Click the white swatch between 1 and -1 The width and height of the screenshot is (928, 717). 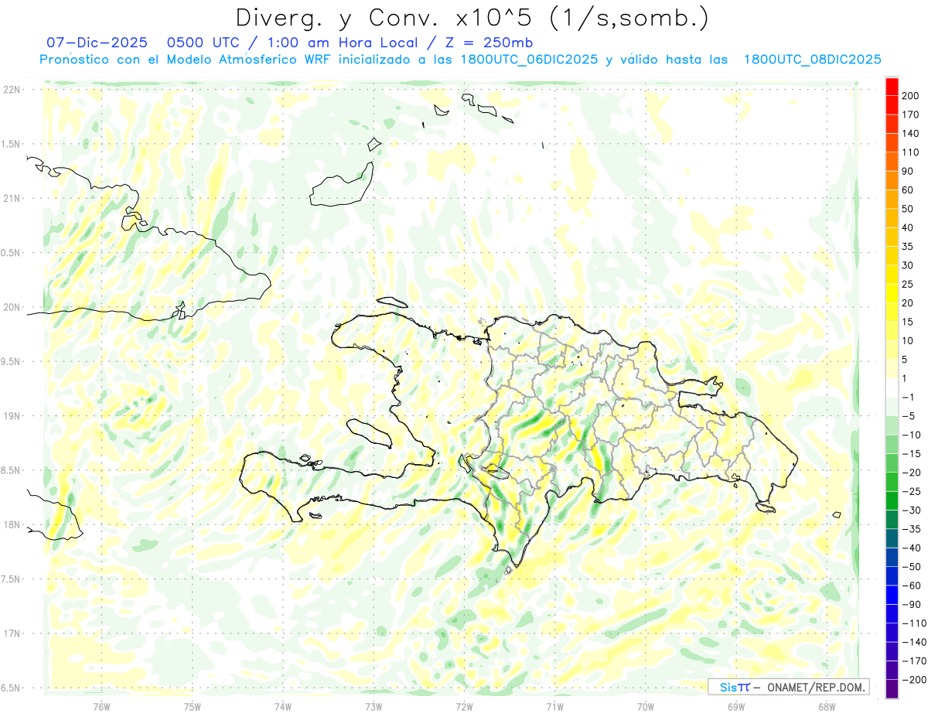[892, 388]
